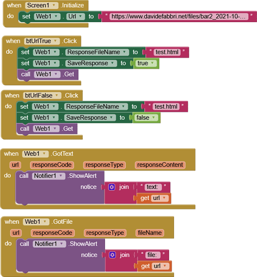Click the URL text string in Initialize block
The image size is (257, 277).
point(179,17)
